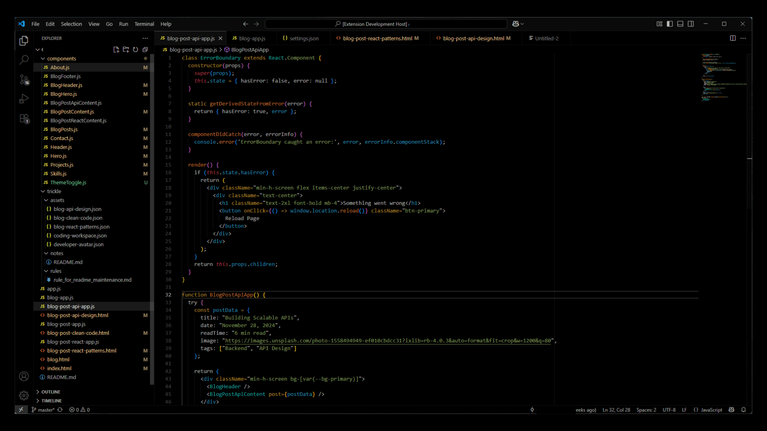Toggle the Secondary Side Bar
The height and width of the screenshot is (431, 767).
tap(691, 24)
